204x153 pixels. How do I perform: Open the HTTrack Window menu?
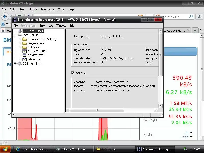pos(61,25)
